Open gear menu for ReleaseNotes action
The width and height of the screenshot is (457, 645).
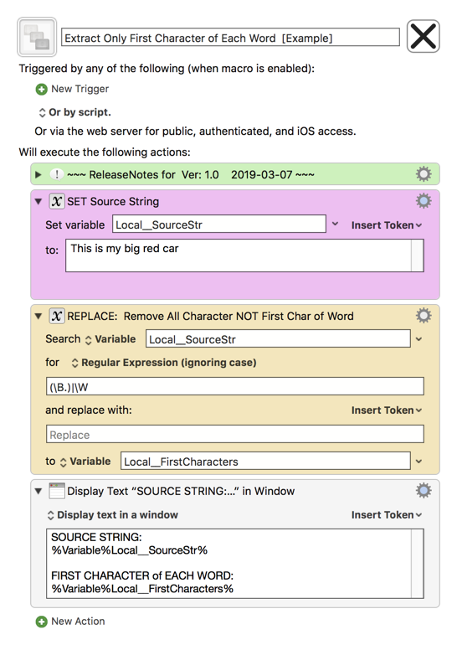[x=424, y=174]
